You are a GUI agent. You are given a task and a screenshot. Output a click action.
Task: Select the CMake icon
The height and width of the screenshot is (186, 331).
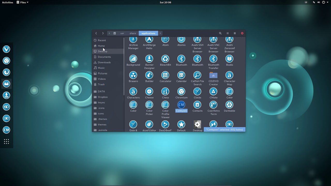pyautogui.click(x=213, y=91)
